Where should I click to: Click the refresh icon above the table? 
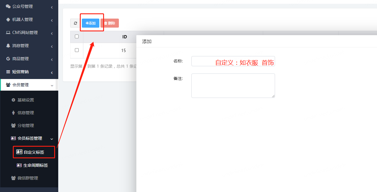75,23
